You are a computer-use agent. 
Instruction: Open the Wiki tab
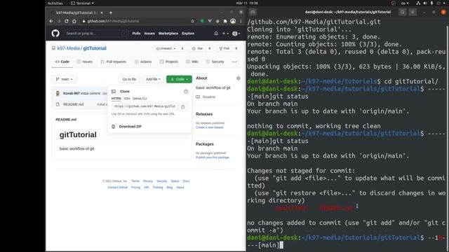point(192,62)
